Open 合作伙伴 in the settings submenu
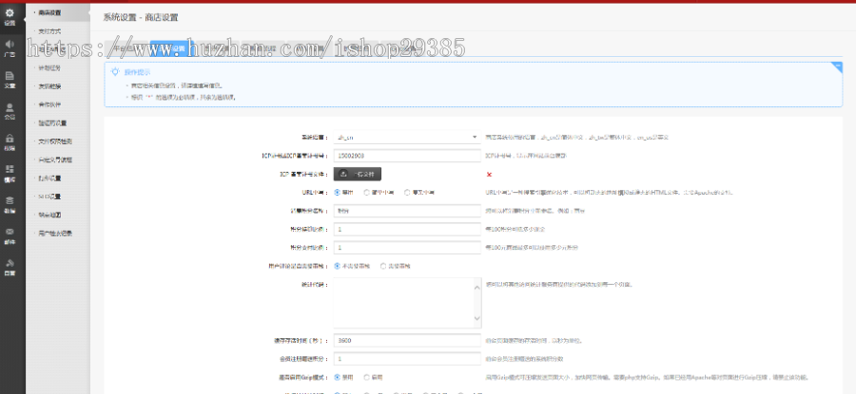This screenshot has width=856, height=394. [49, 104]
